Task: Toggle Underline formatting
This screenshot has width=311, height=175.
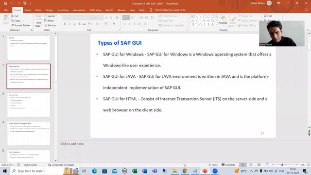Action: click(x=74, y=24)
